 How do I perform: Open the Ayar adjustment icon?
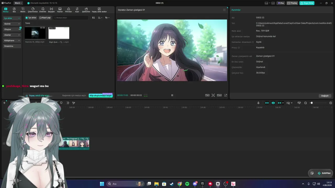pyautogui.click(x=77, y=10)
